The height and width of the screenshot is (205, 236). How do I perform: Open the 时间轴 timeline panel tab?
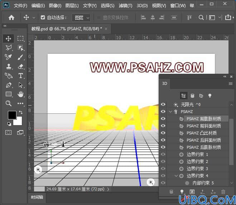[x=37, y=197]
